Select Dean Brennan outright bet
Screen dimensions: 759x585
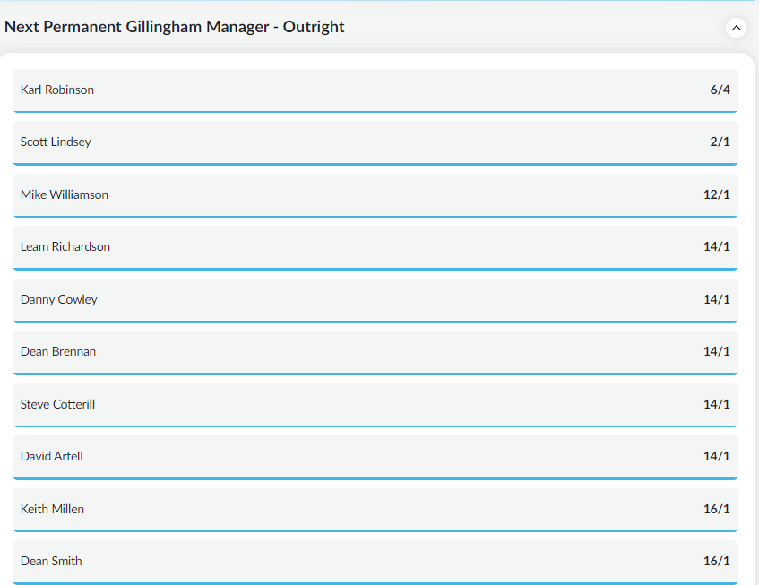coord(375,353)
